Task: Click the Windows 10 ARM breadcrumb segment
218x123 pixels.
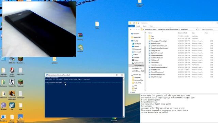Action: (x=150, y=29)
